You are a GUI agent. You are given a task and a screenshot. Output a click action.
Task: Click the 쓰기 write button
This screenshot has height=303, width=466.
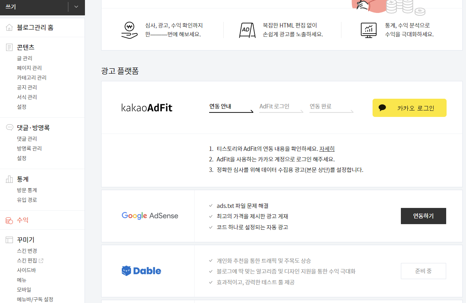click(x=34, y=7)
